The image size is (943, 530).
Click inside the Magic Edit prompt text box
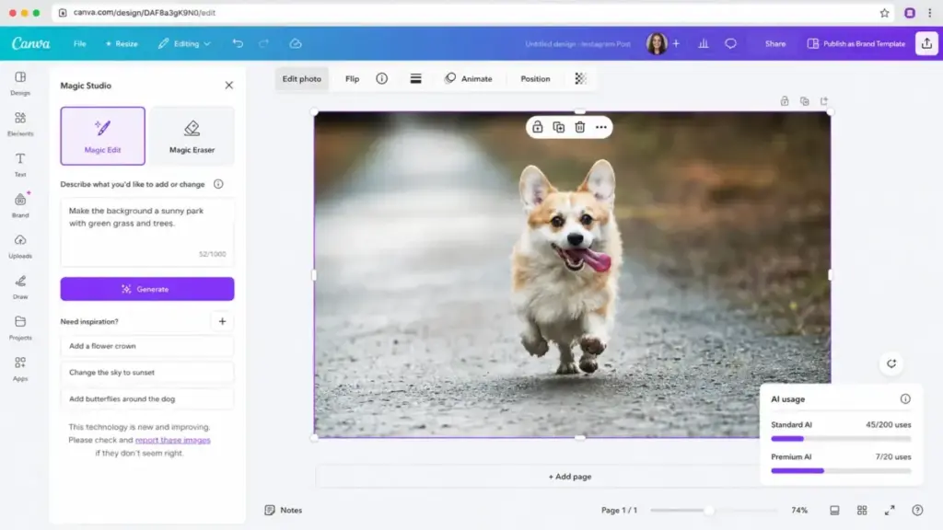pyautogui.click(x=147, y=232)
